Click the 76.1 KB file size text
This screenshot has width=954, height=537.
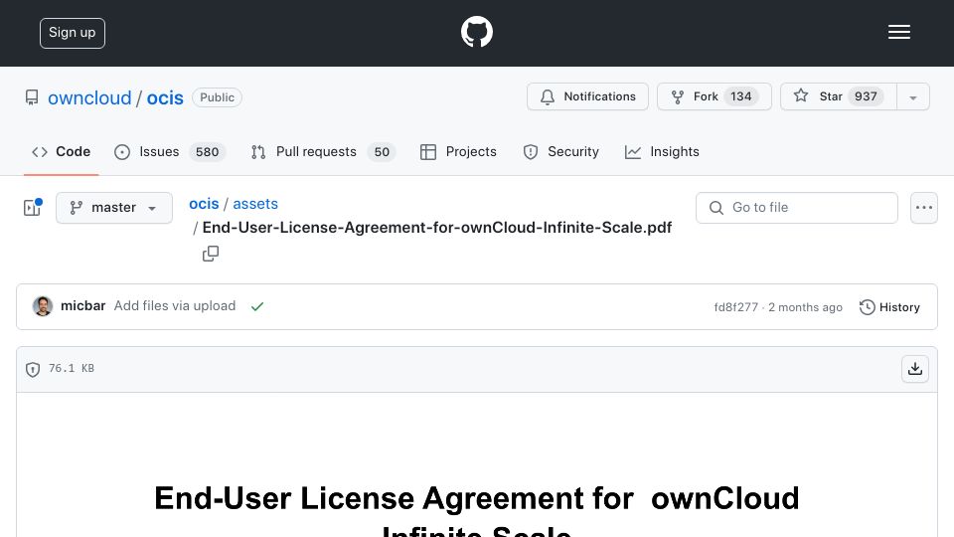(x=72, y=368)
